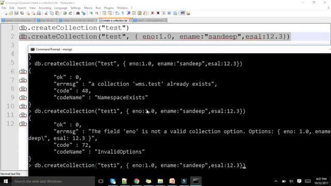
Task: Toggle the spell check ABC icon
Action: click(183, 13)
